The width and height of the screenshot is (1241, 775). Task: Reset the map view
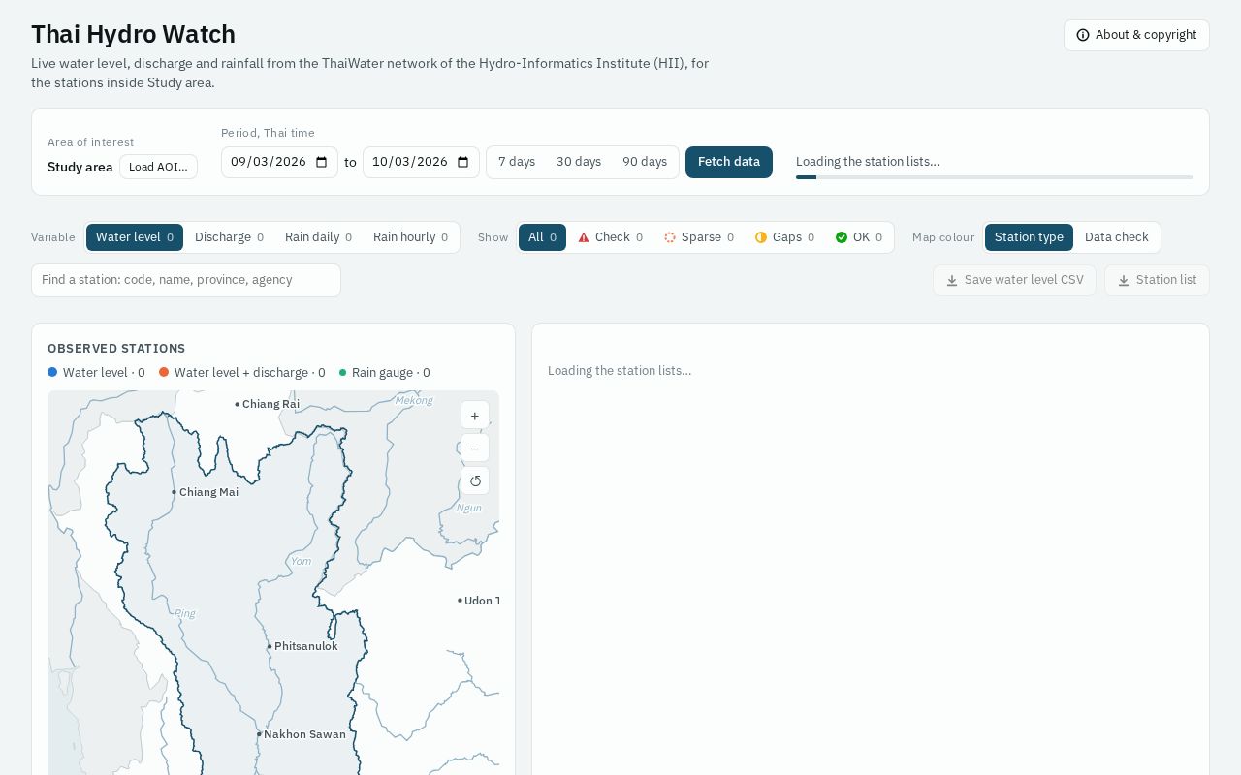tap(475, 481)
